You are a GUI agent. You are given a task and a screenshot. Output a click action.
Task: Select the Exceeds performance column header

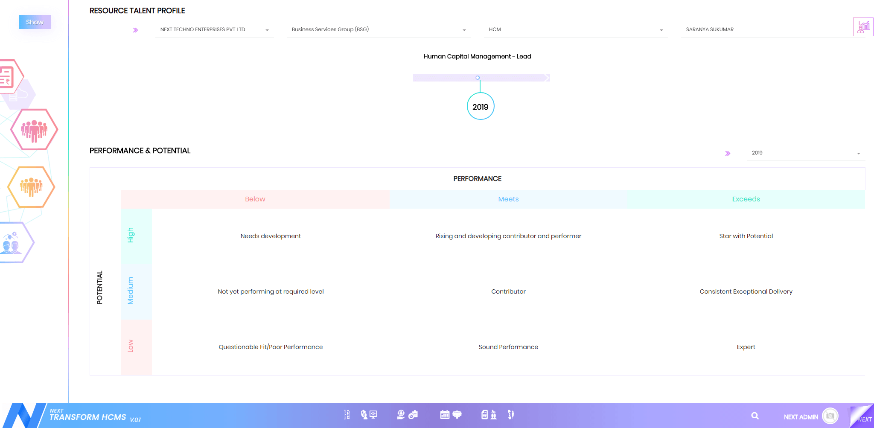point(746,199)
